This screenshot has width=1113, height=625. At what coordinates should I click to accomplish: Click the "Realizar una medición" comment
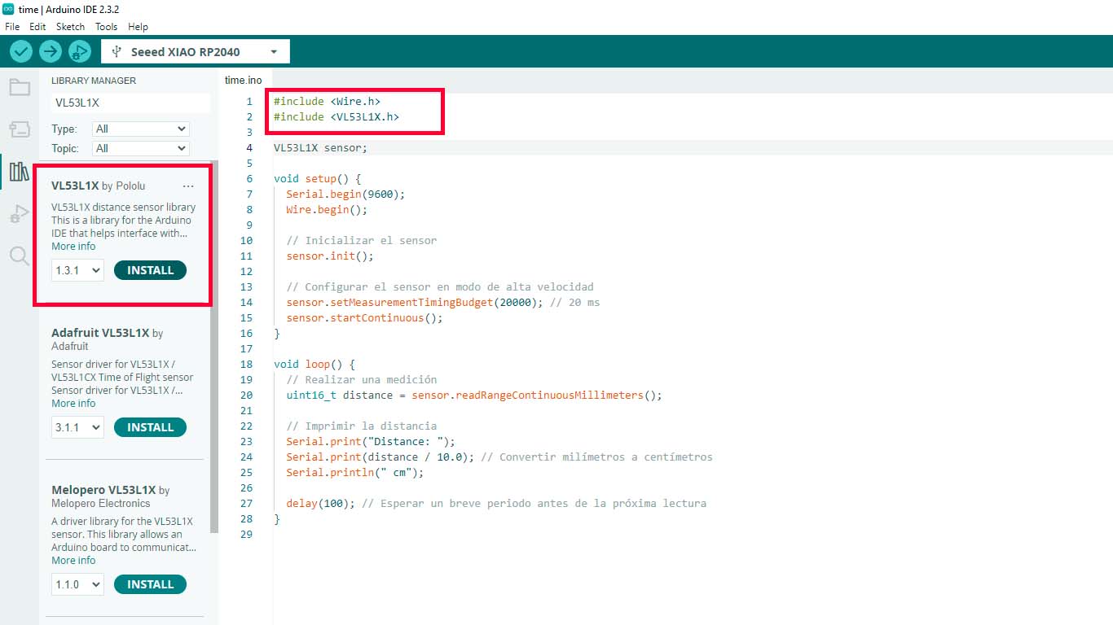(362, 380)
